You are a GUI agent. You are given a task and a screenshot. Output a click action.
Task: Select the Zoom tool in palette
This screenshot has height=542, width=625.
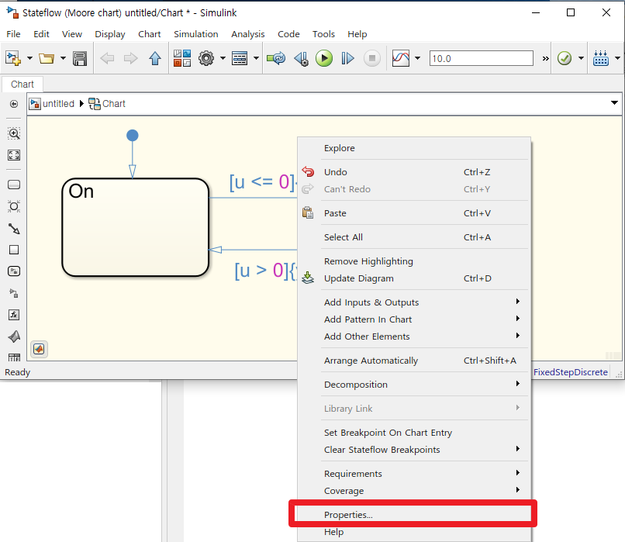click(x=14, y=133)
